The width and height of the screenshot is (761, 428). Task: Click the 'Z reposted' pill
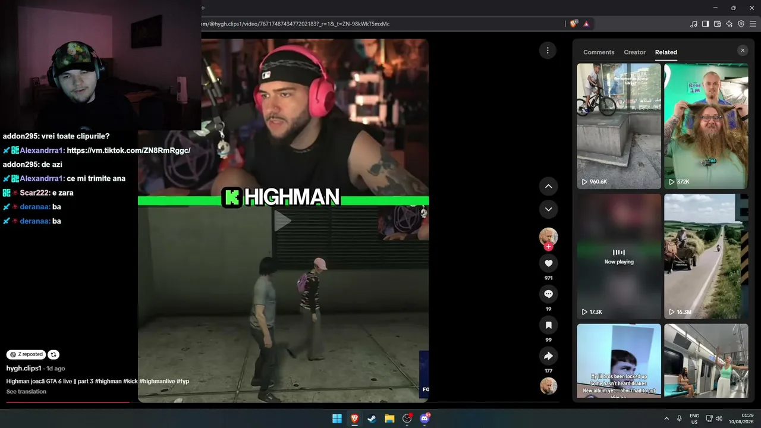tap(27, 354)
